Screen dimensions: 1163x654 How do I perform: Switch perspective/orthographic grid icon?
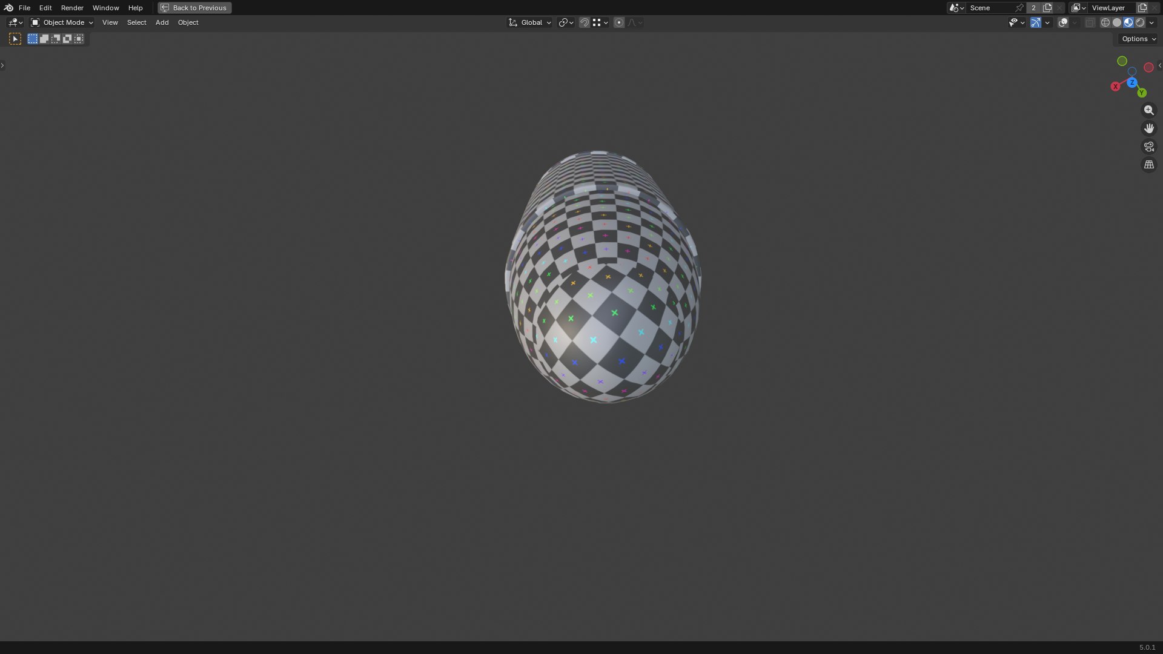click(1148, 165)
